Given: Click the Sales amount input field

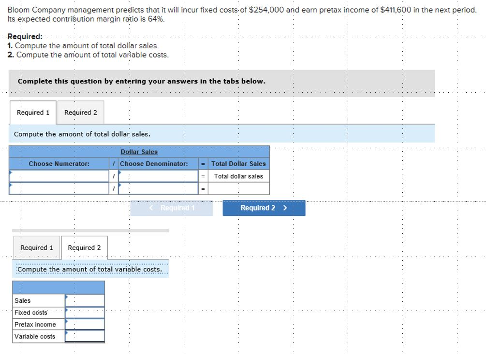Looking at the screenshot, I should pyautogui.click(x=85, y=300).
